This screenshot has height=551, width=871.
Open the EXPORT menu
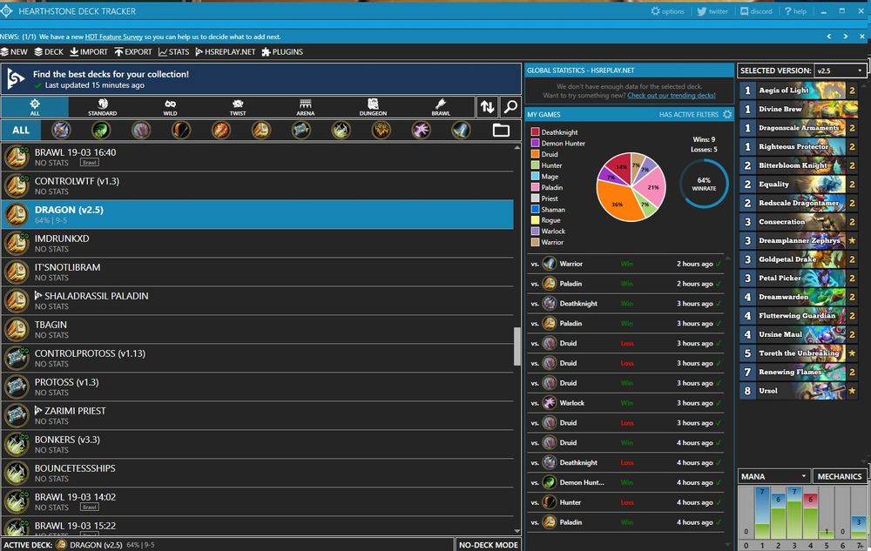click(133, 51)
